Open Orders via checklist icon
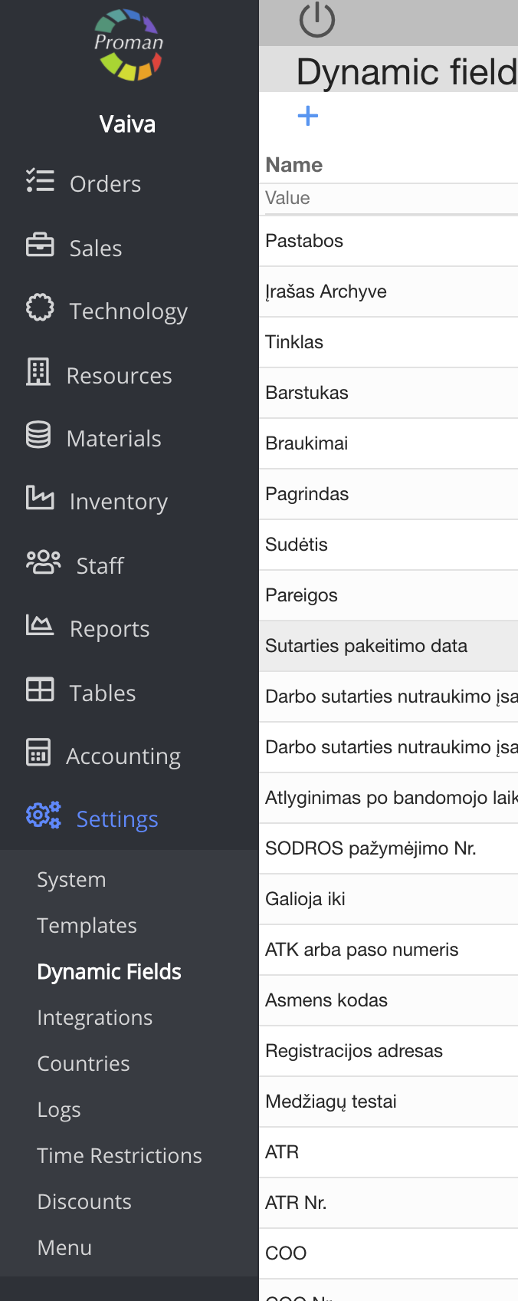This screenshot has height=1301, width=518. coord(40,182)
